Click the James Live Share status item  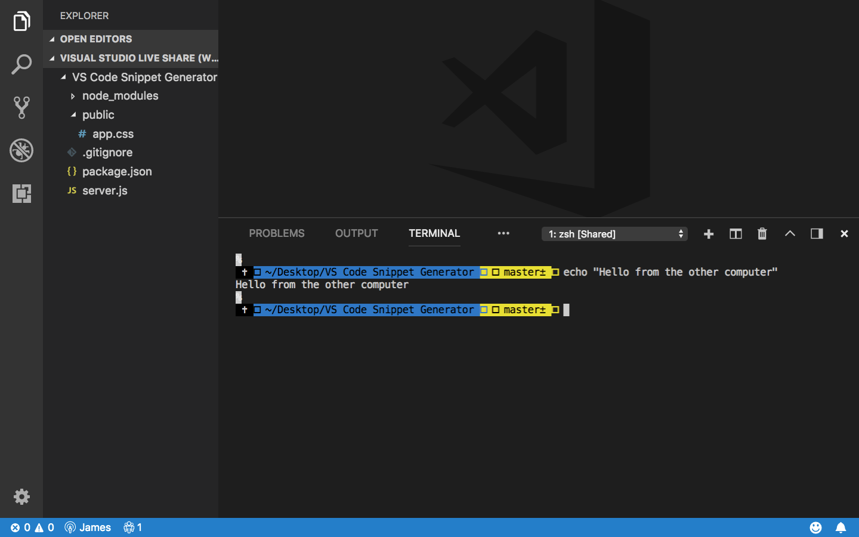click(88, 527)
